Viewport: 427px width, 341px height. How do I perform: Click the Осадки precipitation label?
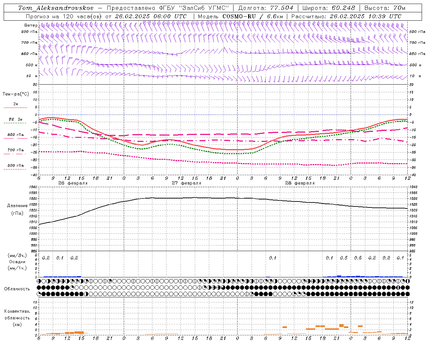point(18,262)
